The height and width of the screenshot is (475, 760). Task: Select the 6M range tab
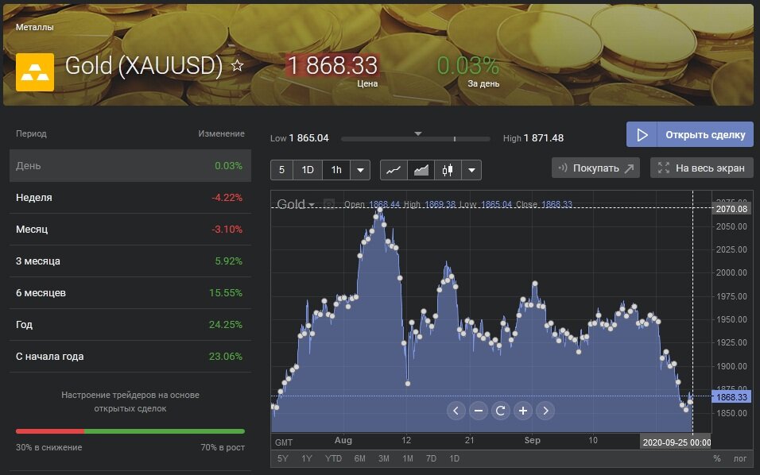point(359,458)
